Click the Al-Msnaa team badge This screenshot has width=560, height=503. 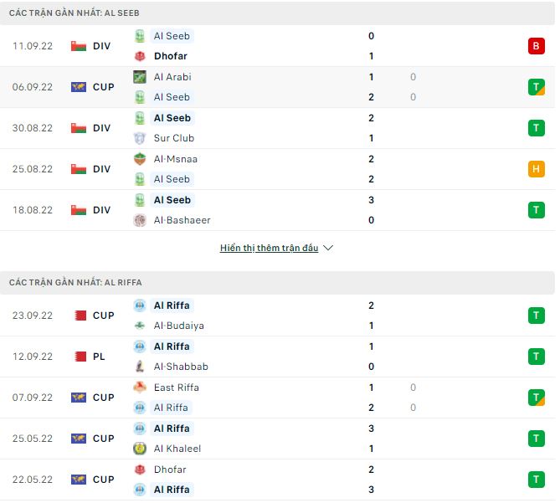140,159
